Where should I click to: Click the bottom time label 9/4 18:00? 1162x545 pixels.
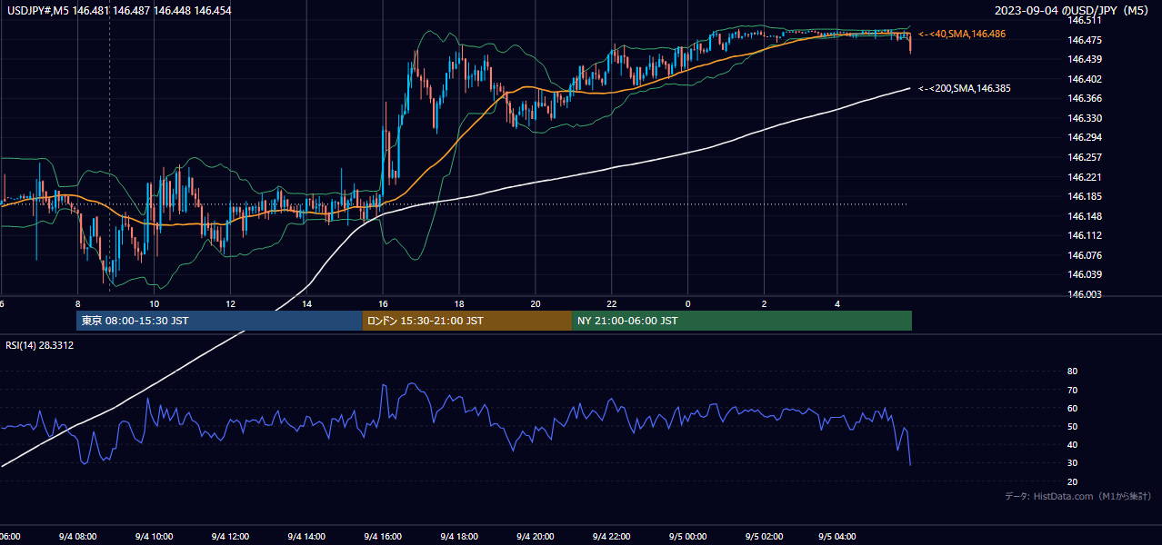pos(459,536)
